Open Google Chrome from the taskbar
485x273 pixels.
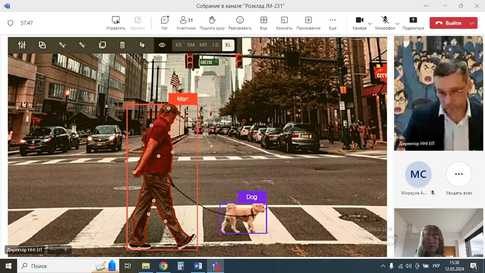[163, 266]
